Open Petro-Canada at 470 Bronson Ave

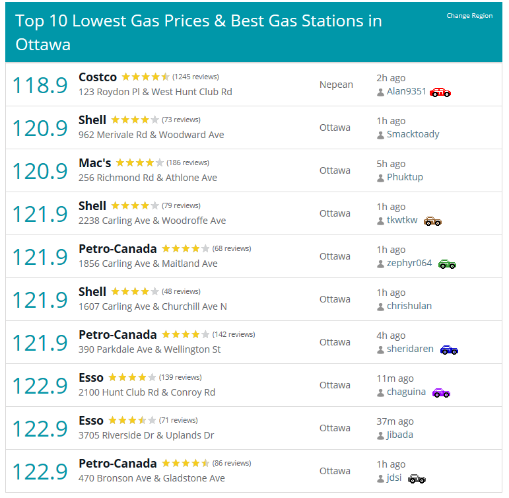point(118,463)
